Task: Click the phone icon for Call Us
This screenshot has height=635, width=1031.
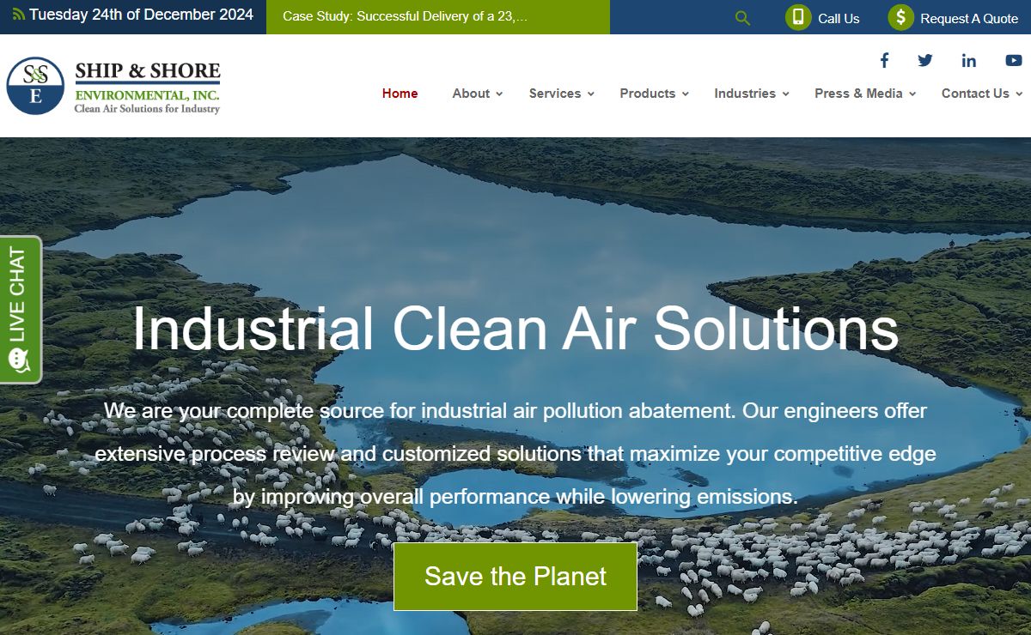Action: [x=798, y=17]
